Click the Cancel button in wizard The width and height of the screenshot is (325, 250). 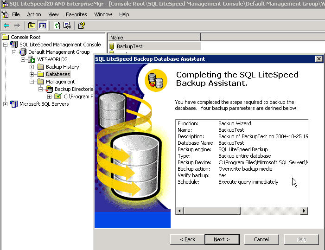(261, 239)
